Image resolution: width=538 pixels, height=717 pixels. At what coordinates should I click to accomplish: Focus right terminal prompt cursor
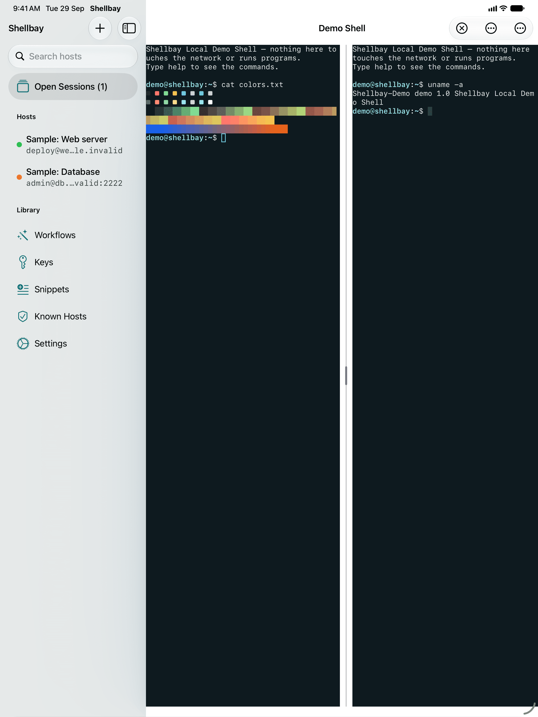click(430, 112)
